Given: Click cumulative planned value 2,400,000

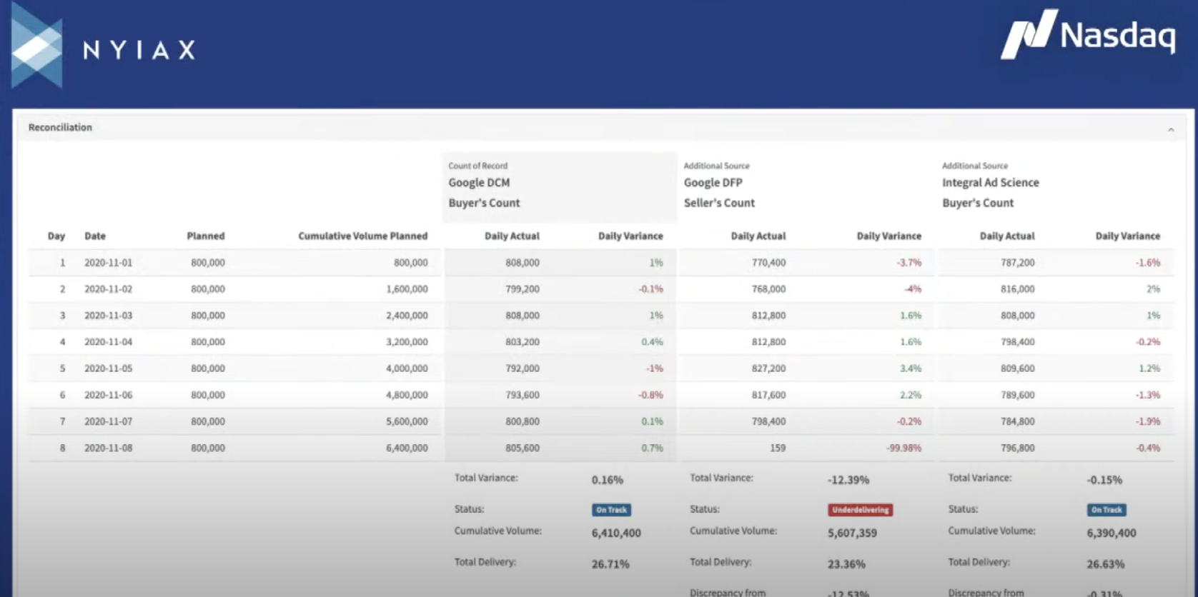Looking at the screenshot, I should coord(407,316).
